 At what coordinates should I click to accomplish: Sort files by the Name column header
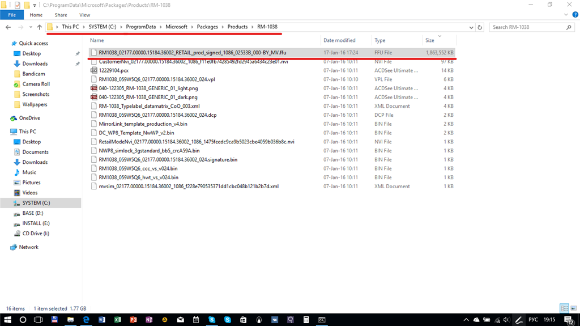(97, 40)
